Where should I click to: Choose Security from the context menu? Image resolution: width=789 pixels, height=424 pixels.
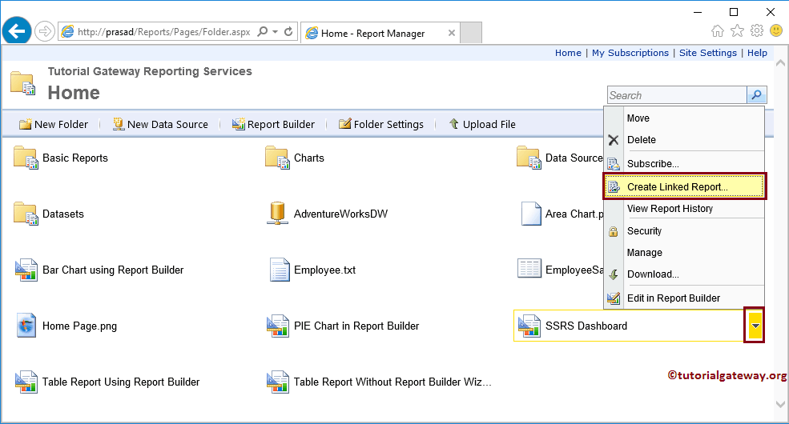[x=684, y=231]
